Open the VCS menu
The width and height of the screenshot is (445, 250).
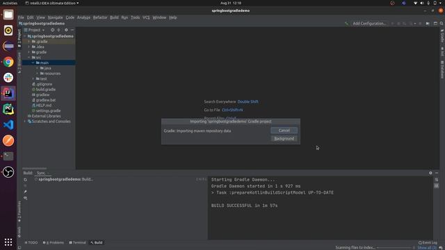pyautogui.click(x=146, y=17)
